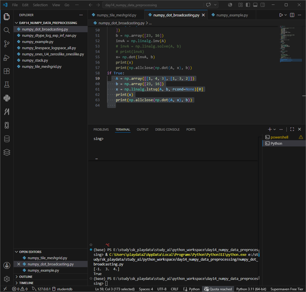Create a new terminal with plus
The image size is (306, 292).
pyautogui.click(x=270, y=129)
